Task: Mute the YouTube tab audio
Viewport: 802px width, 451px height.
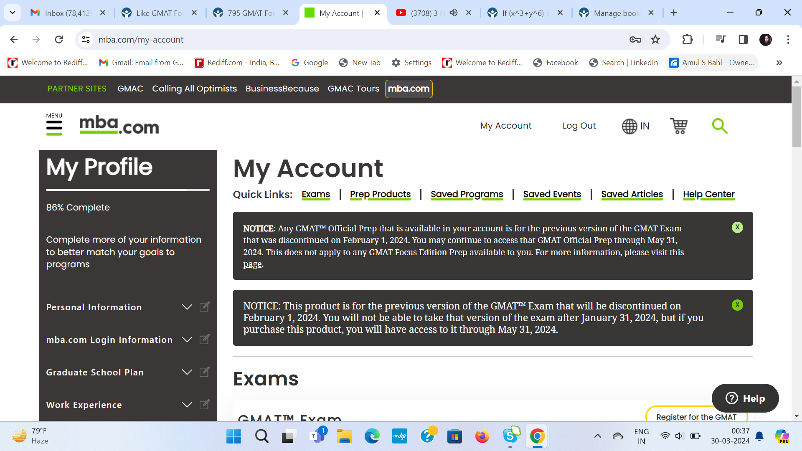Action: point(454,13)
